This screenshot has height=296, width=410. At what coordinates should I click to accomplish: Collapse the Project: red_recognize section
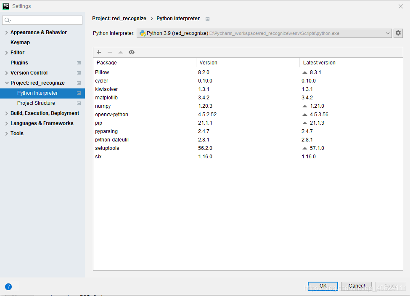pos(7,83)
